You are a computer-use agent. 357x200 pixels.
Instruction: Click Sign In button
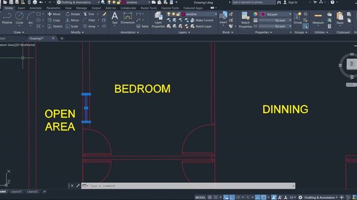tap(290, 2)
